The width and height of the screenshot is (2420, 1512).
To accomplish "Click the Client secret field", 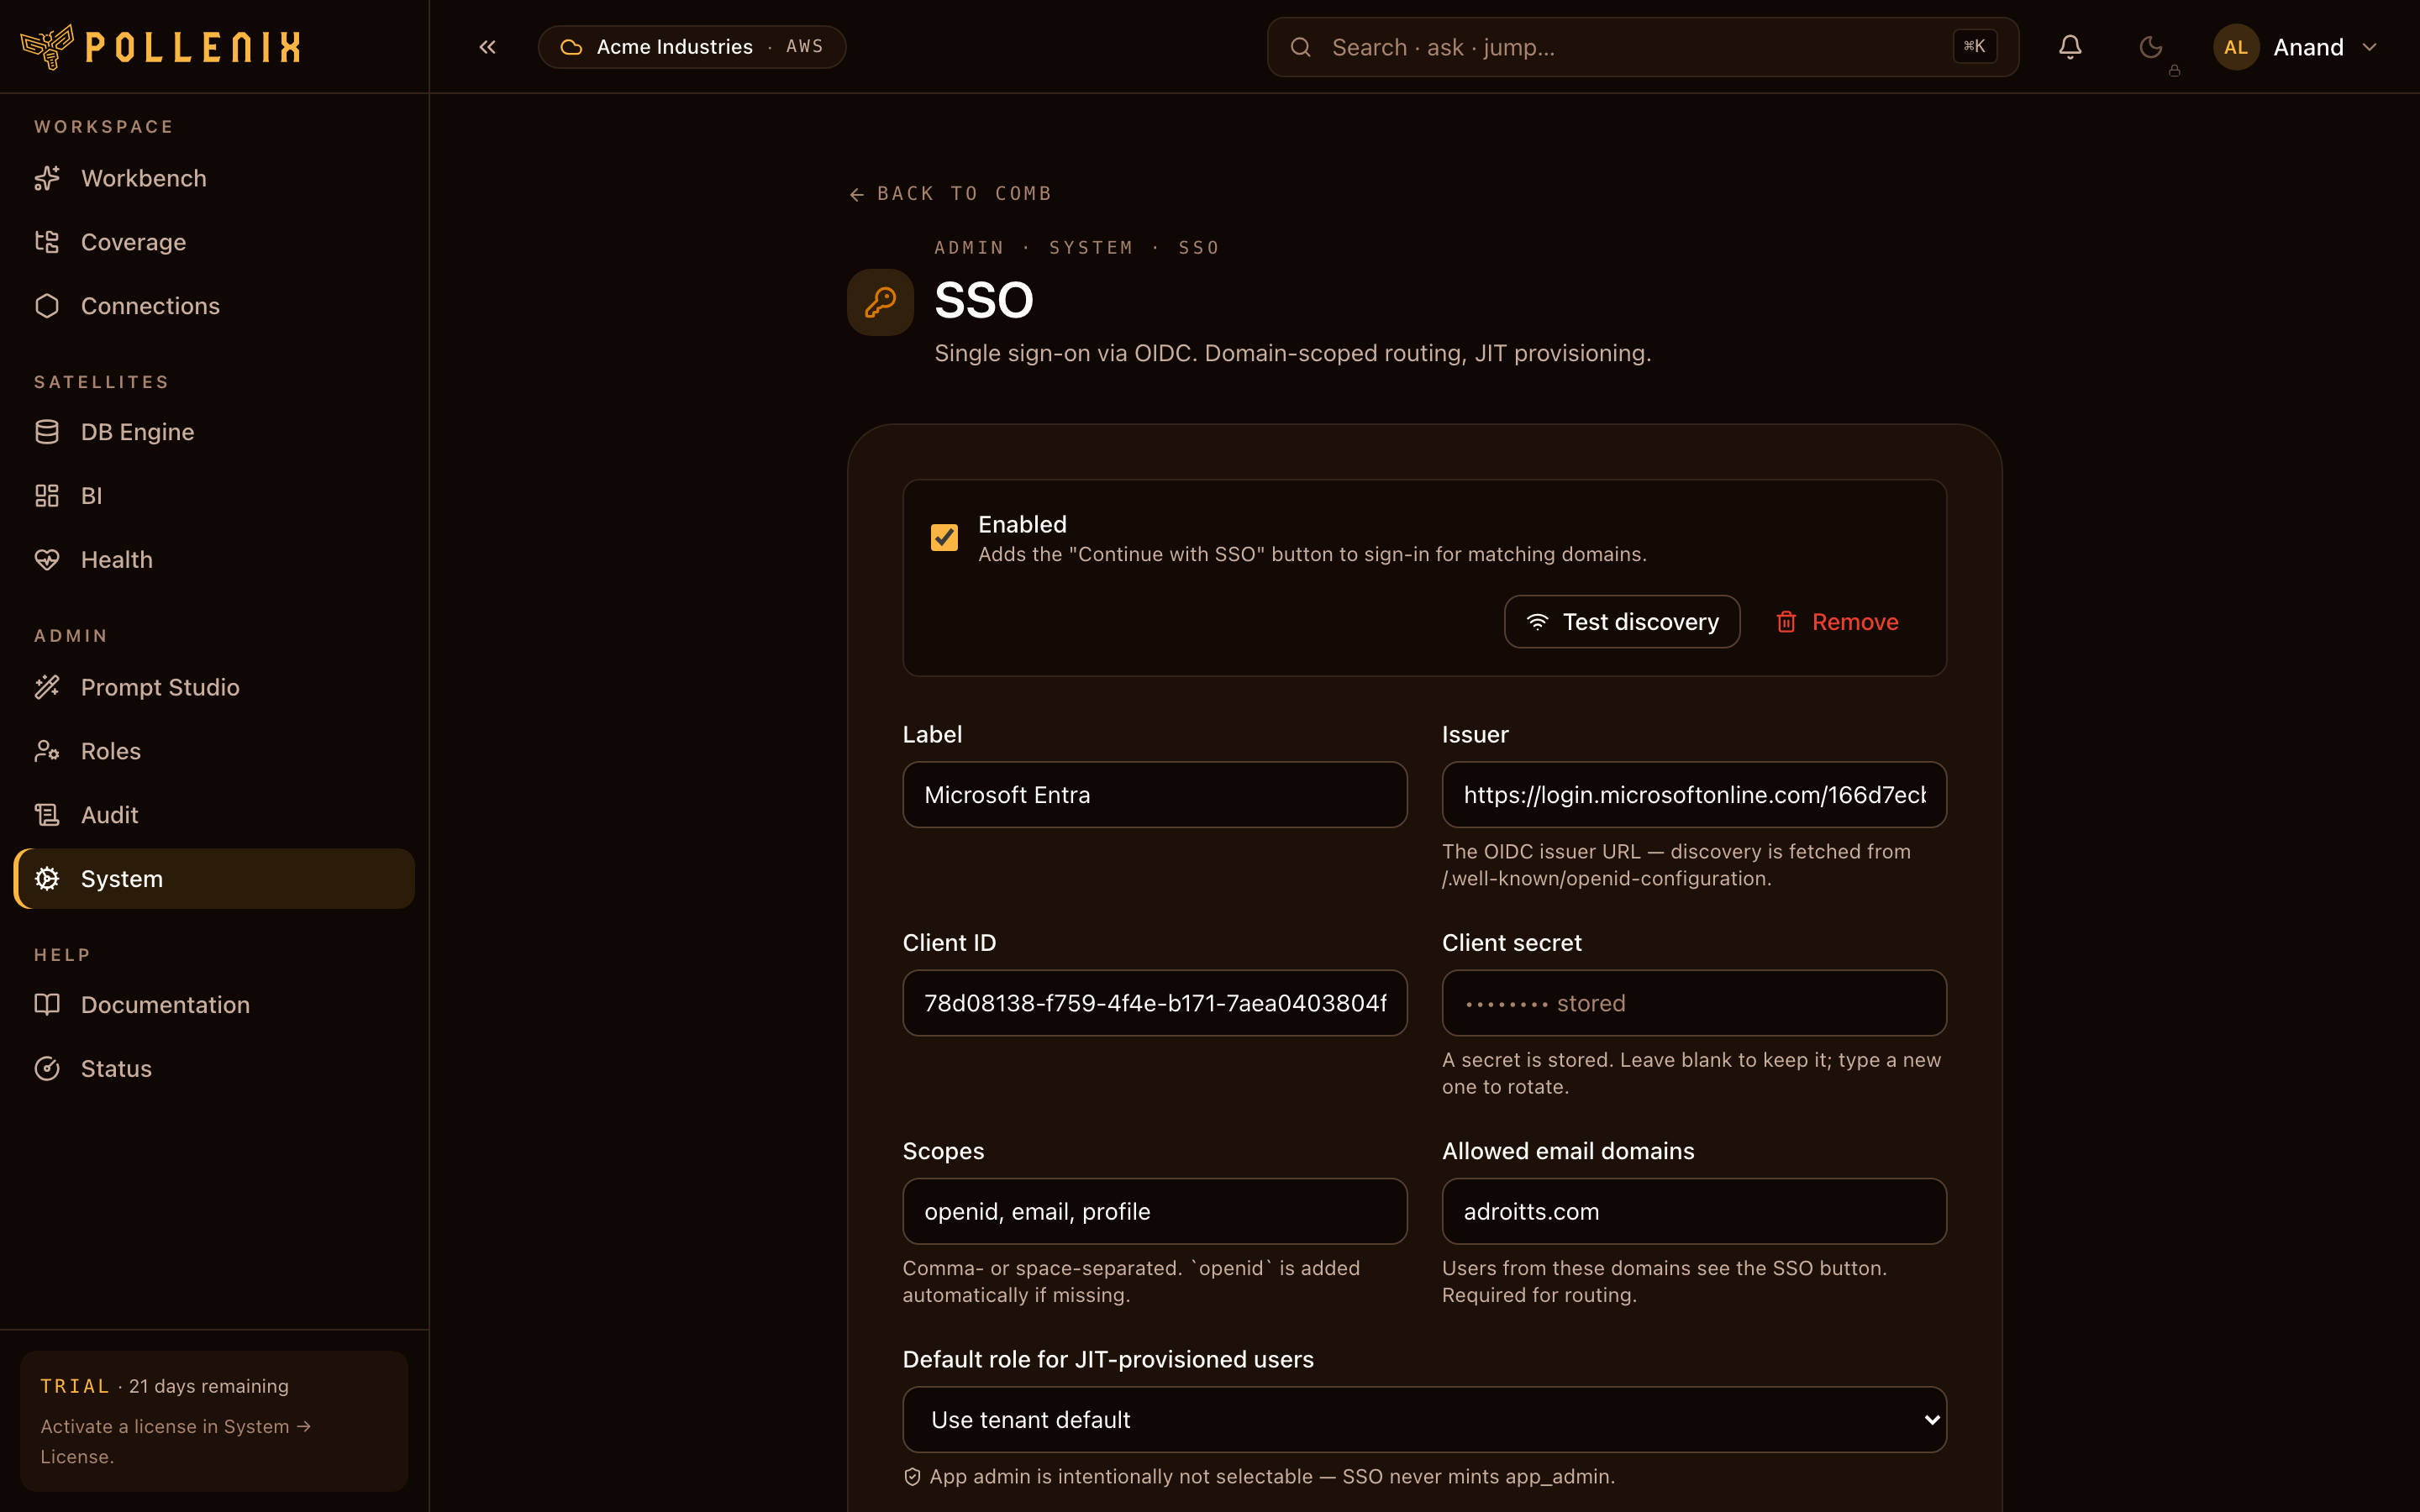I will 1694,1003.
